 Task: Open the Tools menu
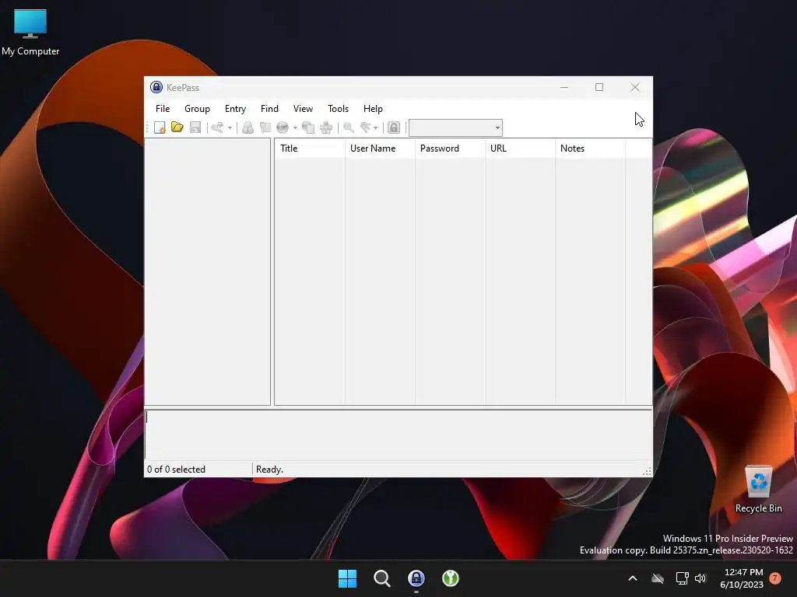(338, 109)
